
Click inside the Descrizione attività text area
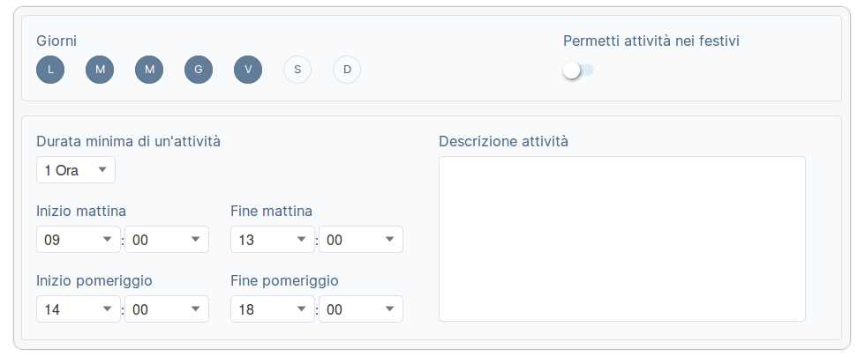click(x=622, y=239)
